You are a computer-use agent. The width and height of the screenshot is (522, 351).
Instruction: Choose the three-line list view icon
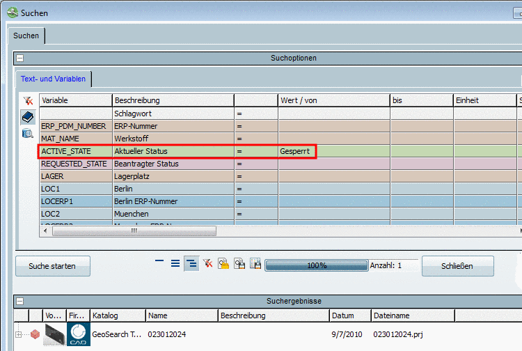point(175,264)
